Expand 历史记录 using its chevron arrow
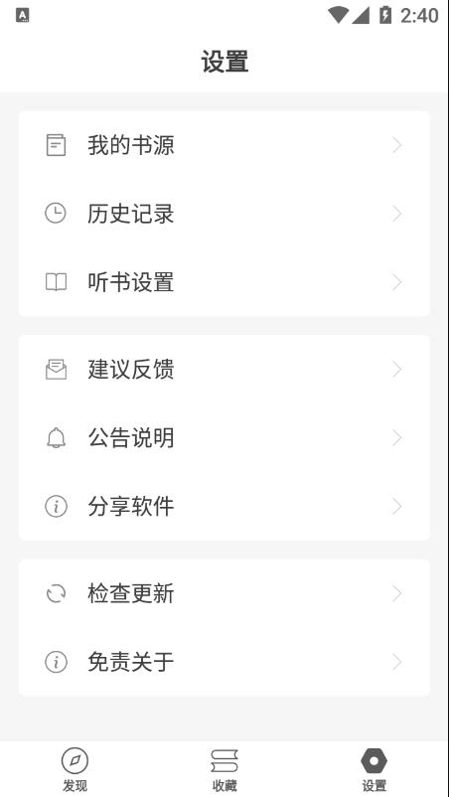 tap(397, 214)
